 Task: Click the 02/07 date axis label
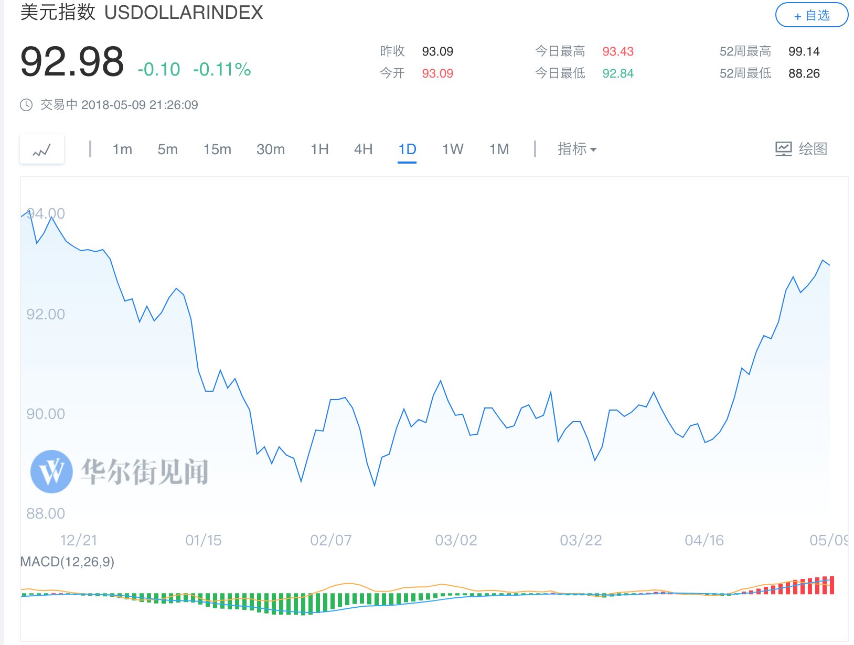[x=330, y=540]
